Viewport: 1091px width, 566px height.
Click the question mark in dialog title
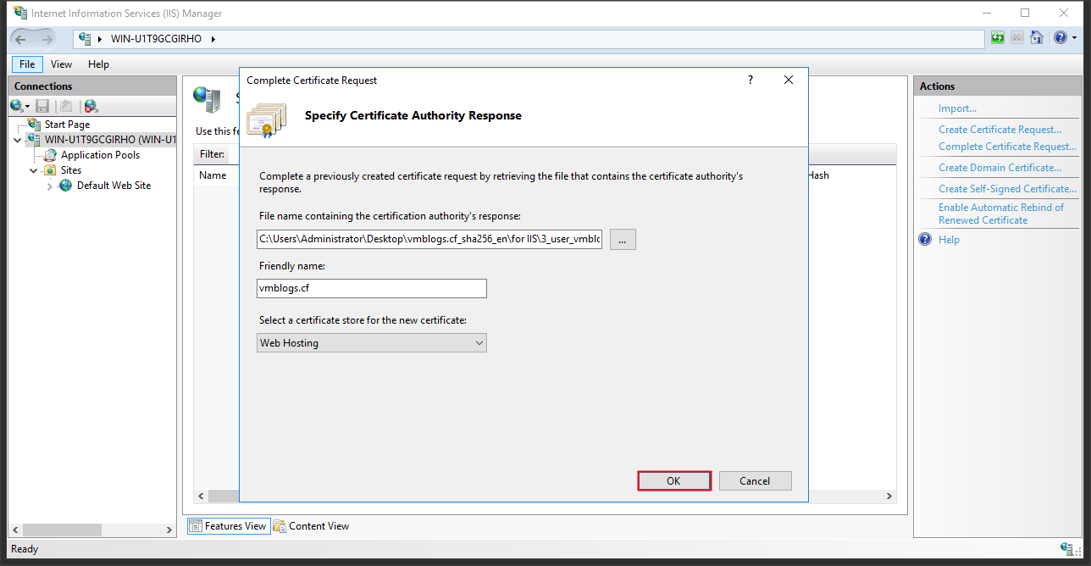point(750,80)
